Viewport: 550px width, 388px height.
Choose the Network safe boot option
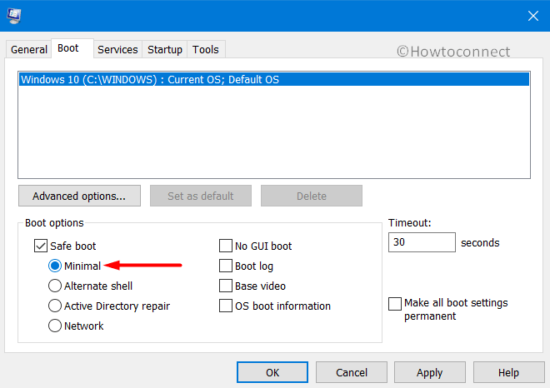click(55, 326)
